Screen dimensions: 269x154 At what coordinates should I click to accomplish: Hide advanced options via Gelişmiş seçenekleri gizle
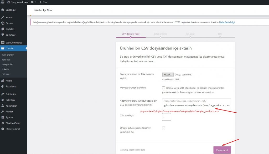tap(132, 150)
